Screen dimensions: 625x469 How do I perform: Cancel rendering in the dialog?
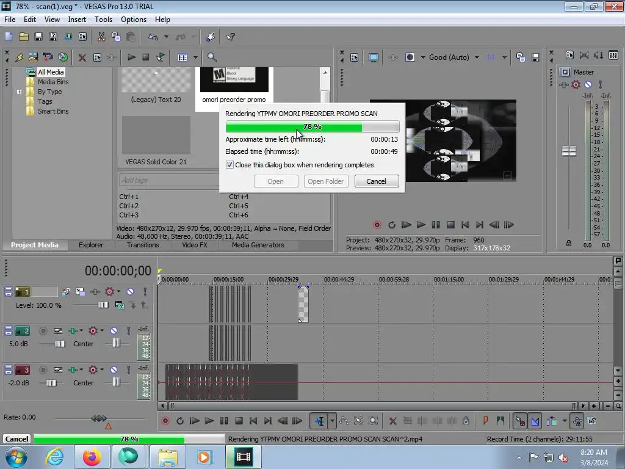pyautogui.click(x=376, y=181)
